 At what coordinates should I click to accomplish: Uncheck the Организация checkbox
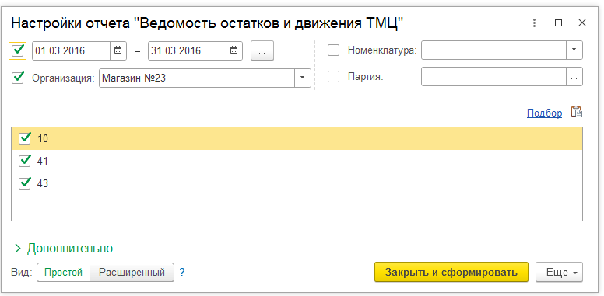pyautogui.click(x=18, y=78)
